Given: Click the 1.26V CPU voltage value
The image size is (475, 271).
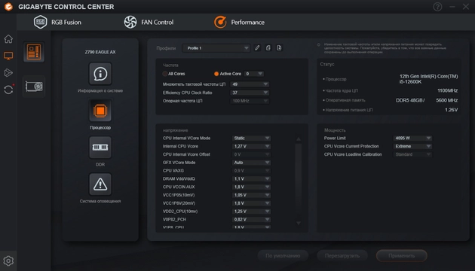Looking at the screenshot, I should tap(452, 110).
